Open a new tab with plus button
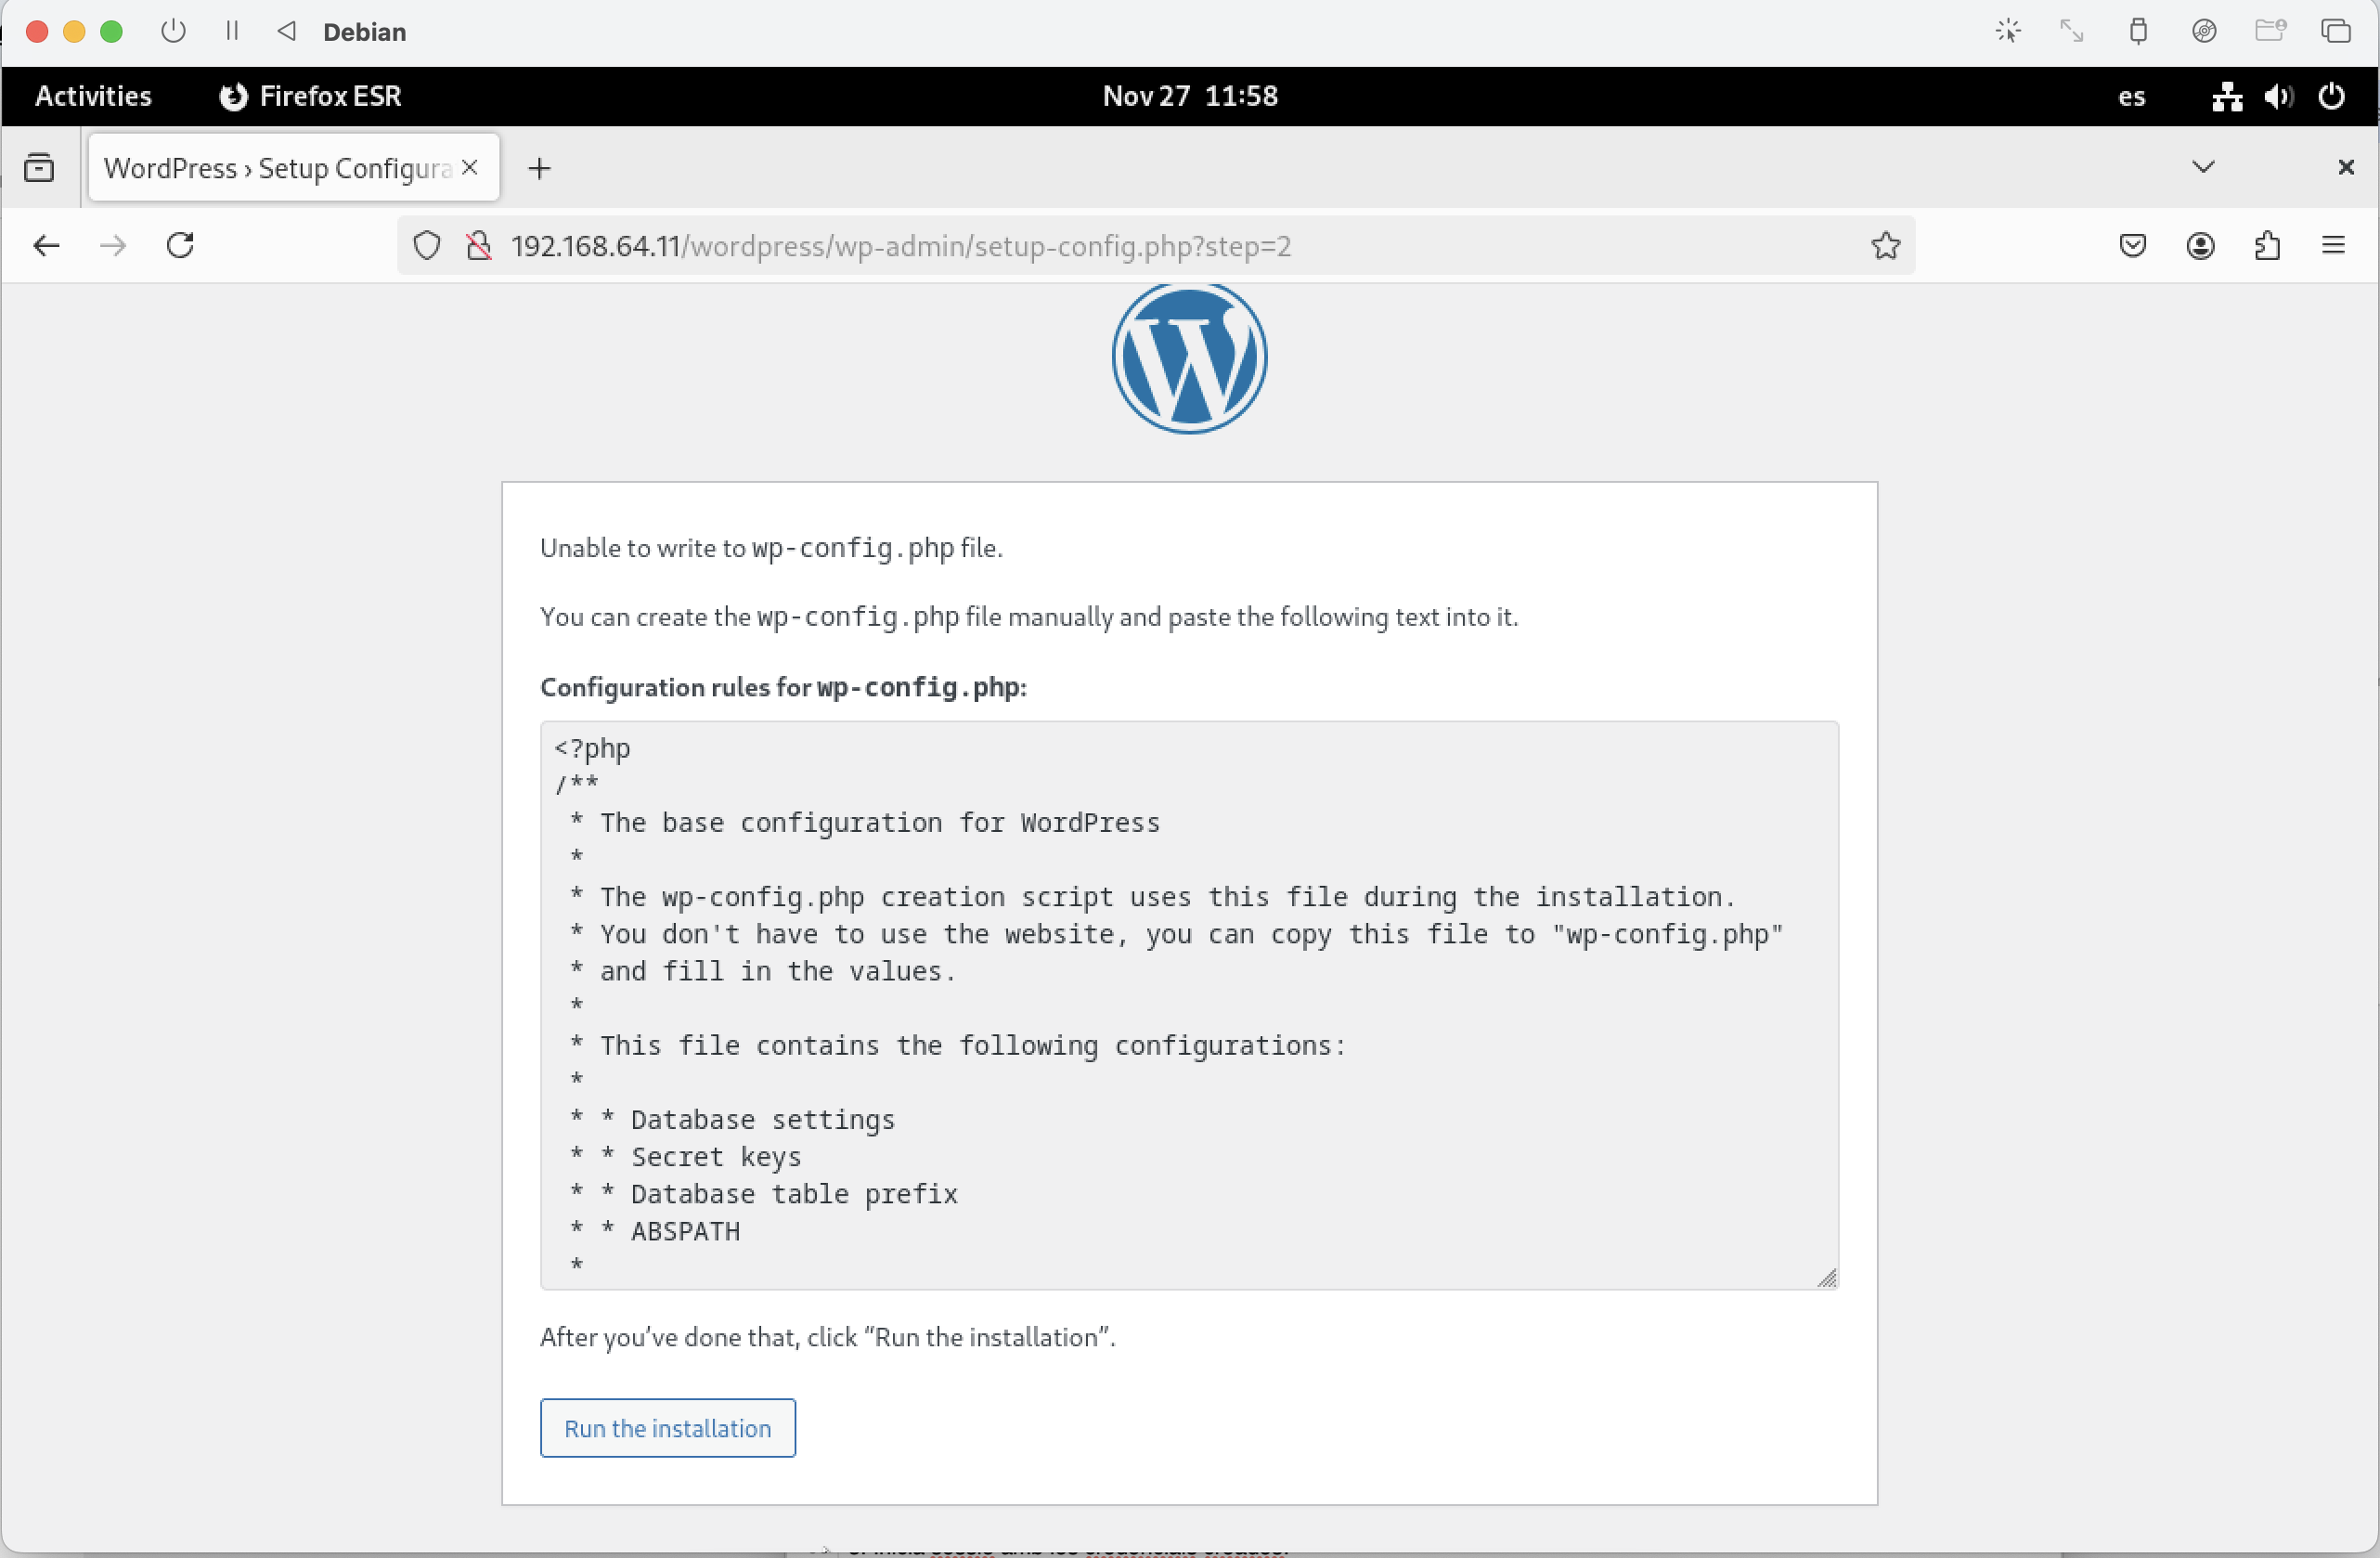This screenshot has width=2380, height=1558. click(539, 168)
